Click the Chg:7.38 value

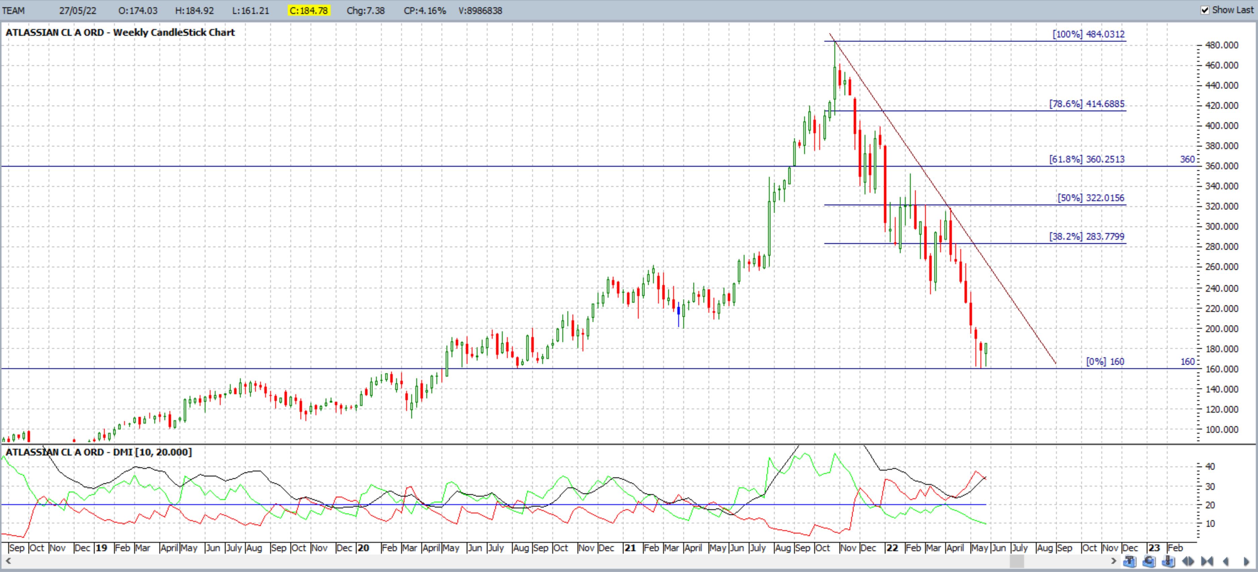[366, 11]
